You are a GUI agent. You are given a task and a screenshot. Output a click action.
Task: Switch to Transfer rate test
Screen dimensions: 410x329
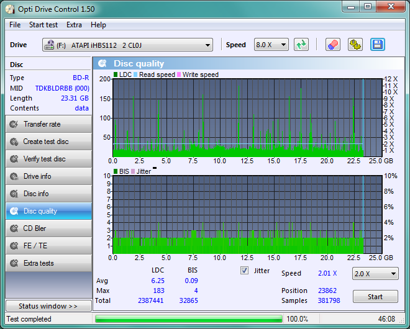48,124
